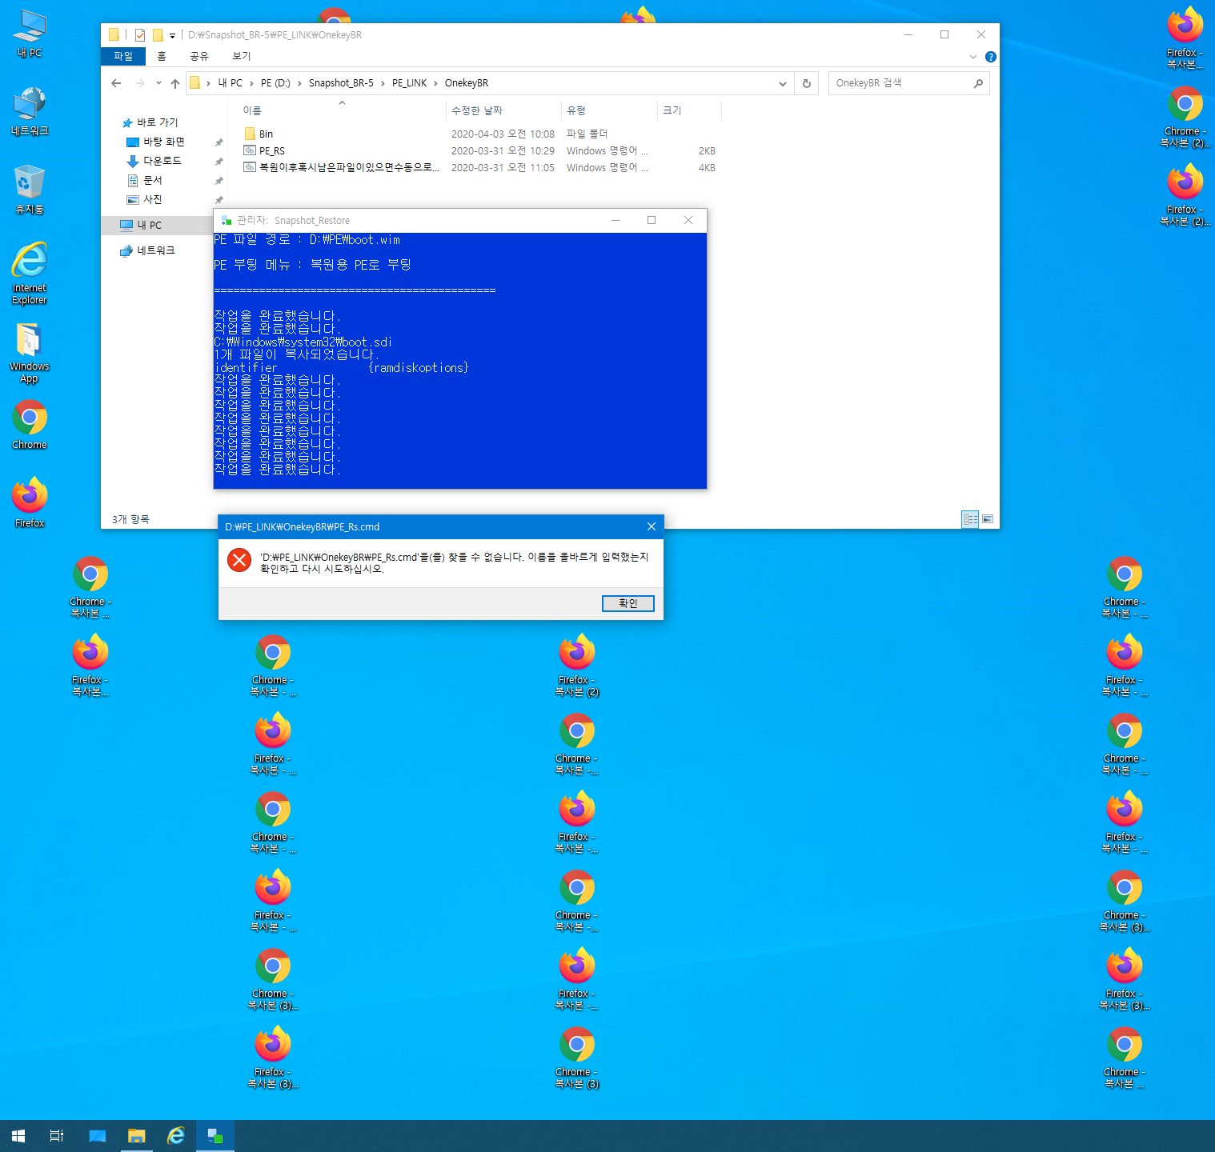Select the PE_RS command file
This screenshot has width=1215, height=1152.
pos(271,151)
